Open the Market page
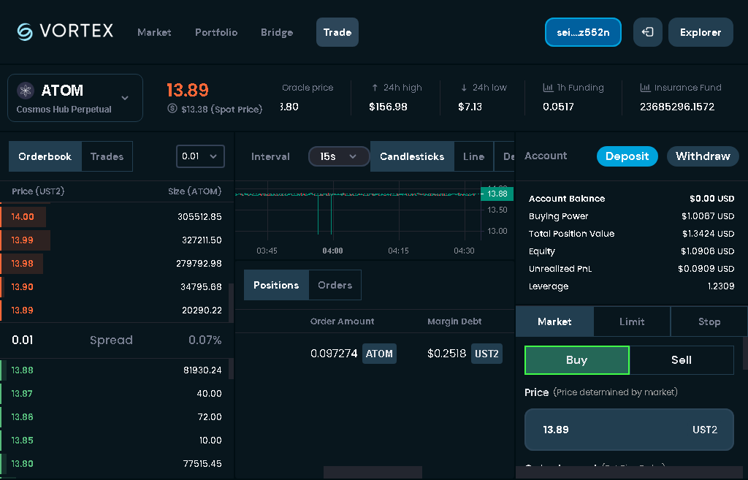 (154, 32)
